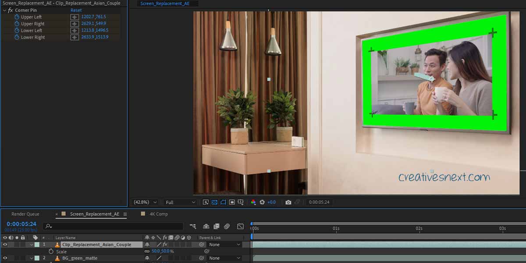Viewport: 526px width, 263px height.
Task: Click the Show Channel RGB color icon
Action: (x=253, y=202)
